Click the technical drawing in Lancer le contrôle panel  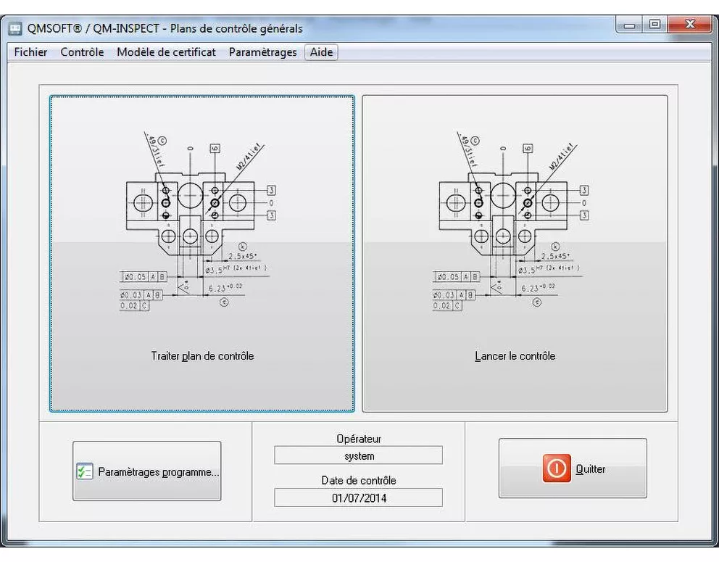[x=511, y=223]
